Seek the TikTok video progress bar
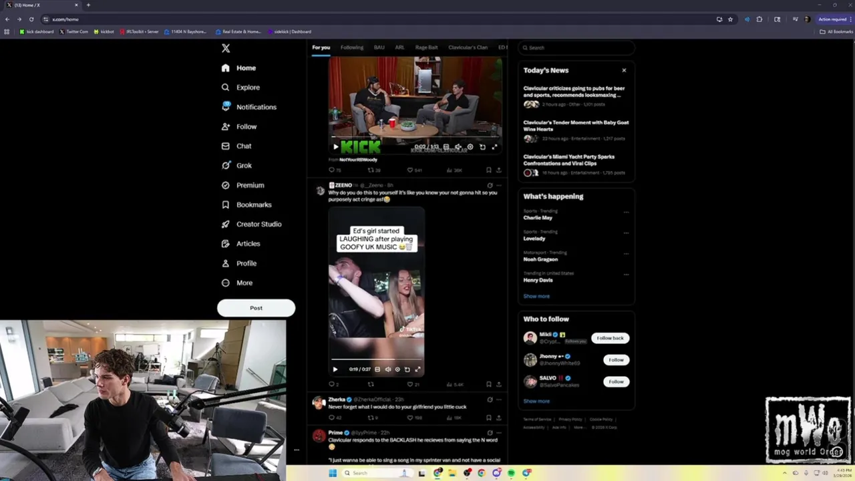The image size is (855, 481). (376, 361)
